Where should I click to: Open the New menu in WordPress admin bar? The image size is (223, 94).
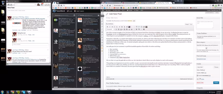(x=136, y=10)
